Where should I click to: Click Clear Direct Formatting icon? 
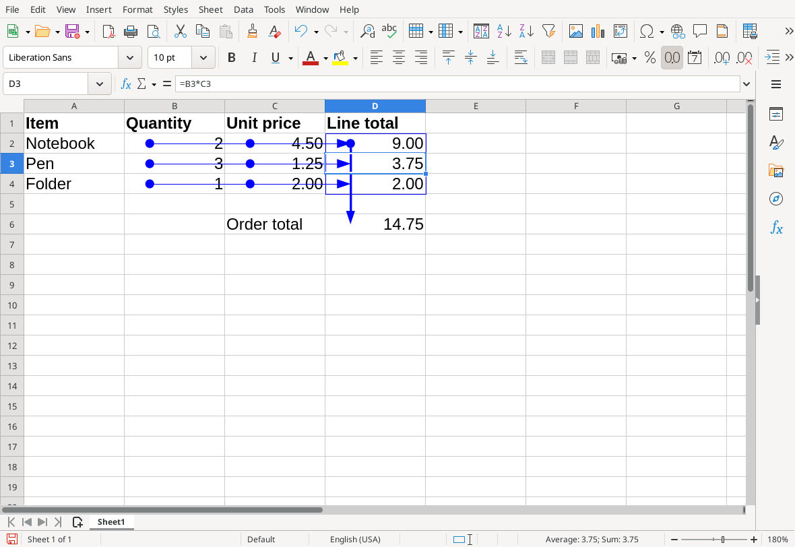click(274, 32)
